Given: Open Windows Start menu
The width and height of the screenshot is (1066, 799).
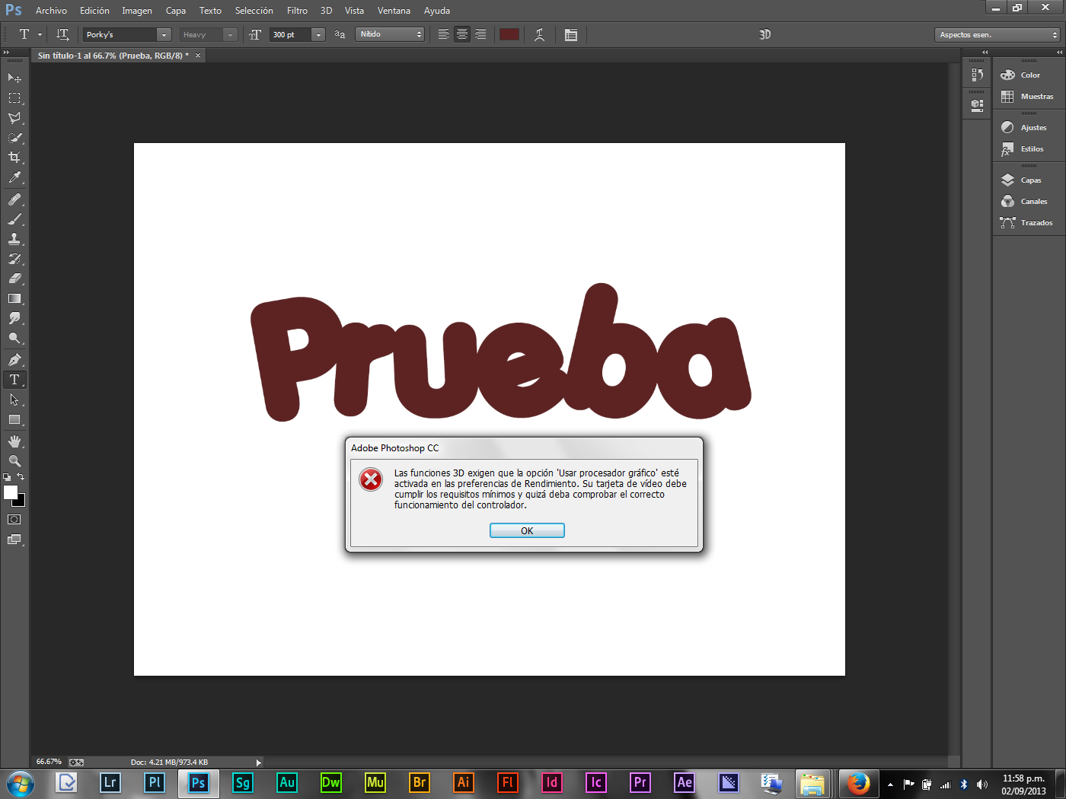Looking at the screenshot, I should [x=20, y=783].
